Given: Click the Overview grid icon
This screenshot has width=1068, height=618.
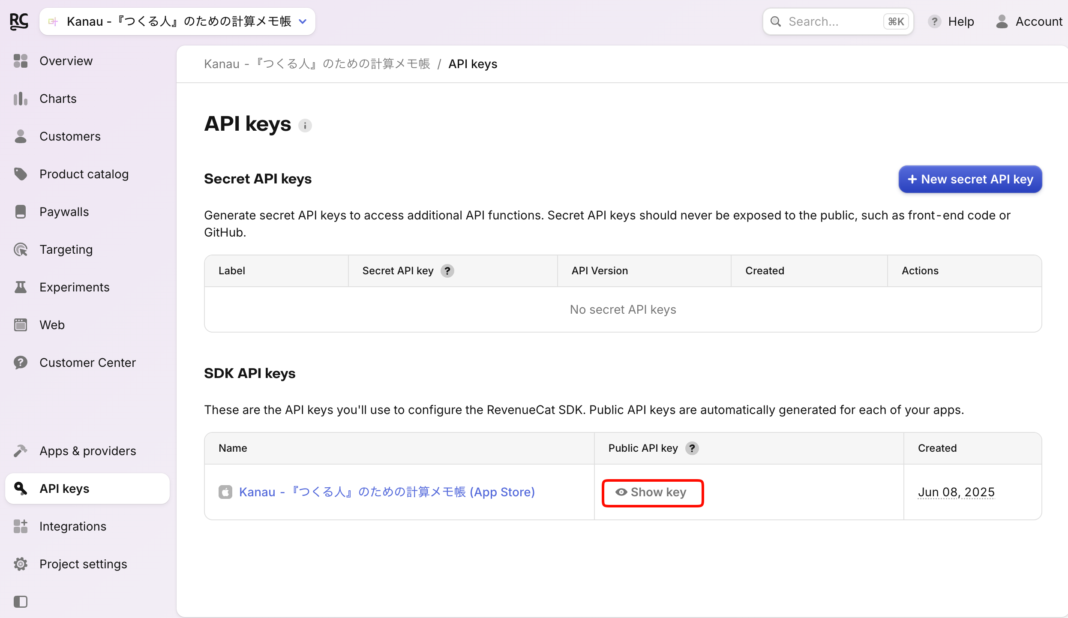Looking at the screenshot, I should pos(21,61).
